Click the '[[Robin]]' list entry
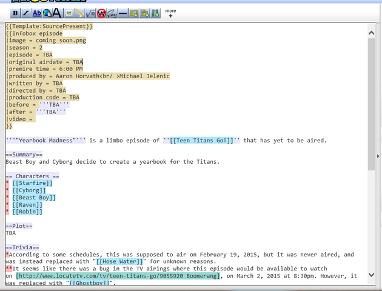The image size is (382, 291). 27,212
